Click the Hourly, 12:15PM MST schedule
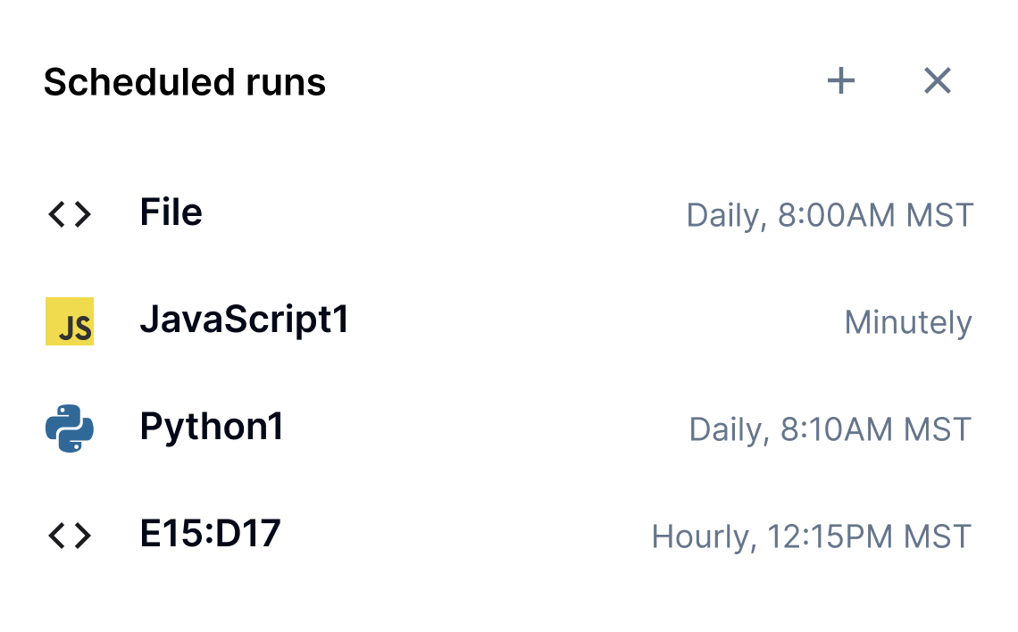Image resolution: width=1018 pixels, height=632 pixels. [811, 537]
